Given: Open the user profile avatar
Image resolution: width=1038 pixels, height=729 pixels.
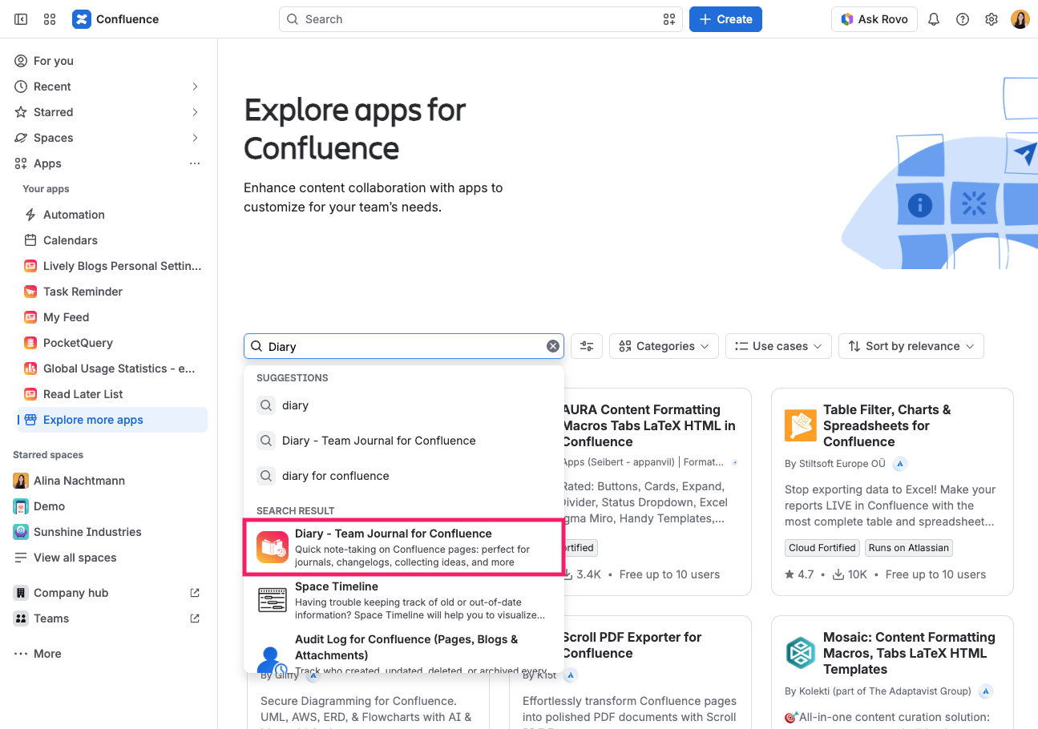Looking at the screenshot, I should 1020,19.
